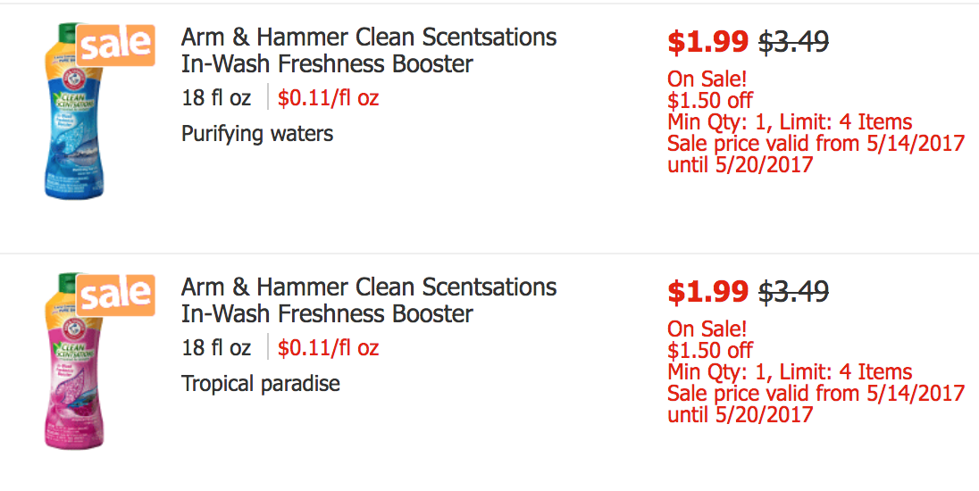Select the Purifying waters scent text
The width and height of the screenshot is (979, 491).
(x=257, y=134)
